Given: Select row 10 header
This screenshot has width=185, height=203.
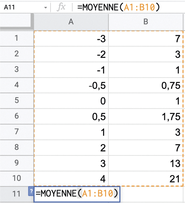Looking at the screenshot, I should 16,179.
